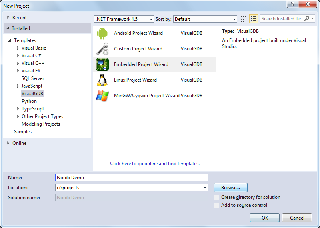Select Android Project Wizard template
320x228 pixels.
tap(155, 33)
